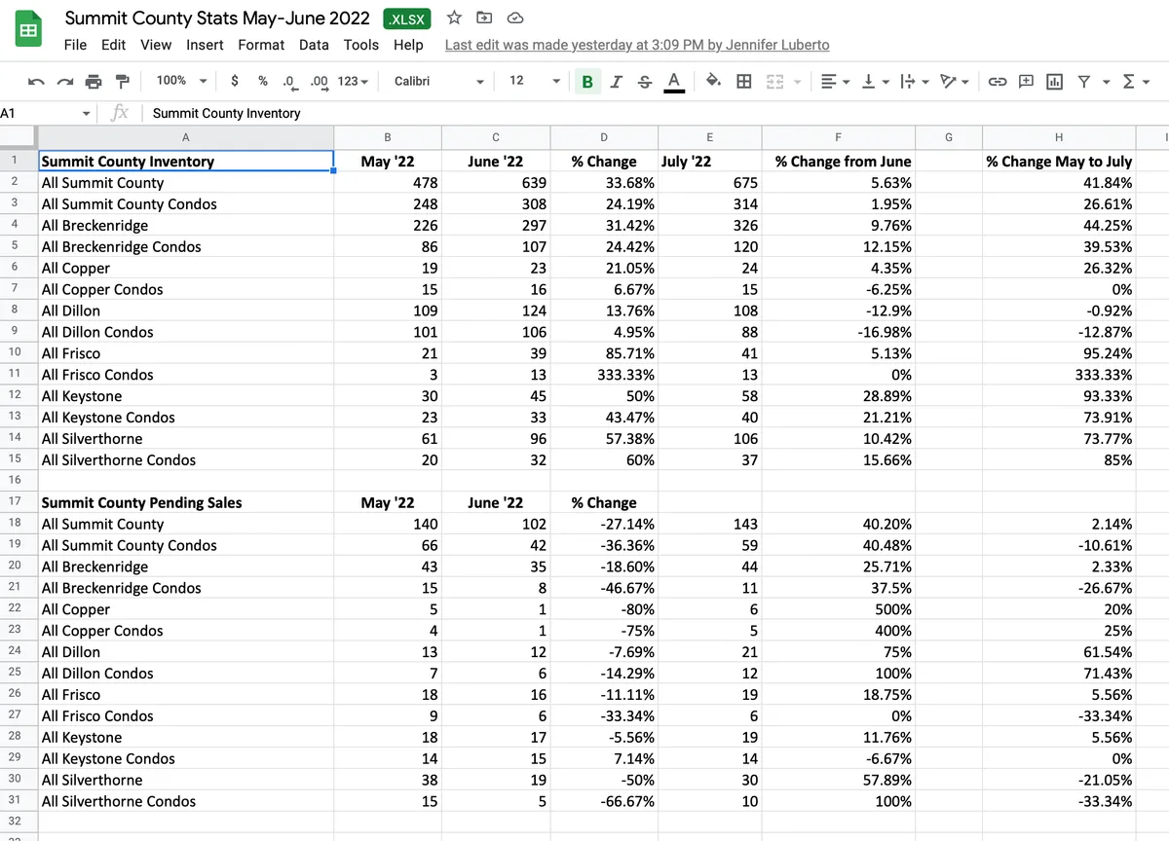Insert a comment
Viewport: 1169px width, 841px height.
pos(1026,81)
